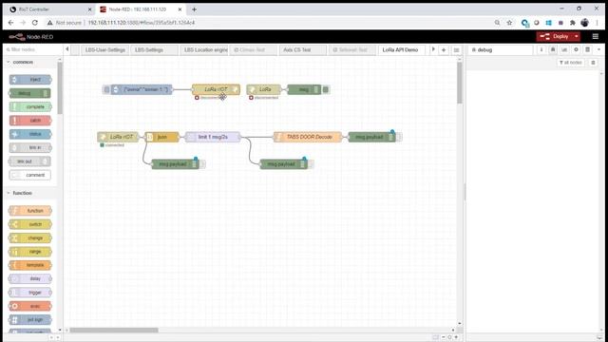Select the switch node in palette
Viewport: 608px width, 342px height.
(30, 224)
